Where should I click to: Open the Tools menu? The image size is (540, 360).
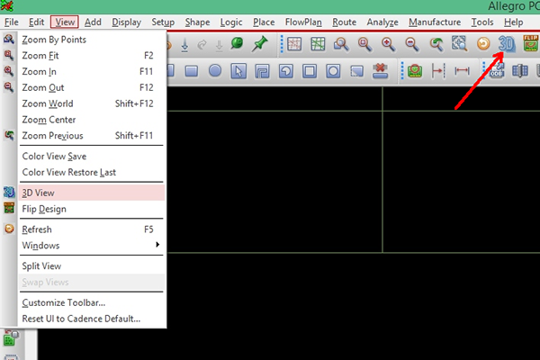point(482,22)
